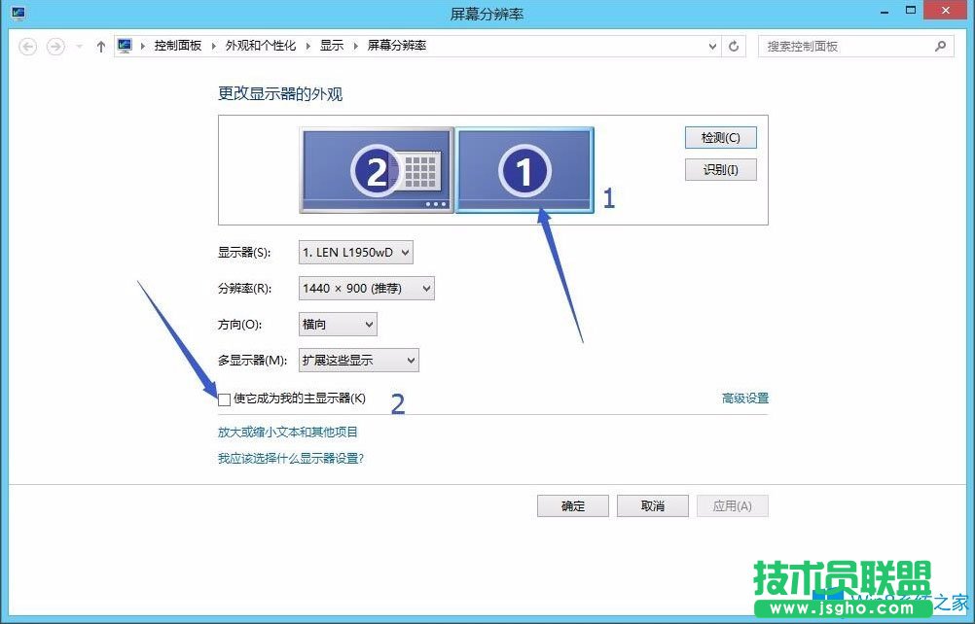
Task: Click the 检测 detect button
Action: coord(720,137)
